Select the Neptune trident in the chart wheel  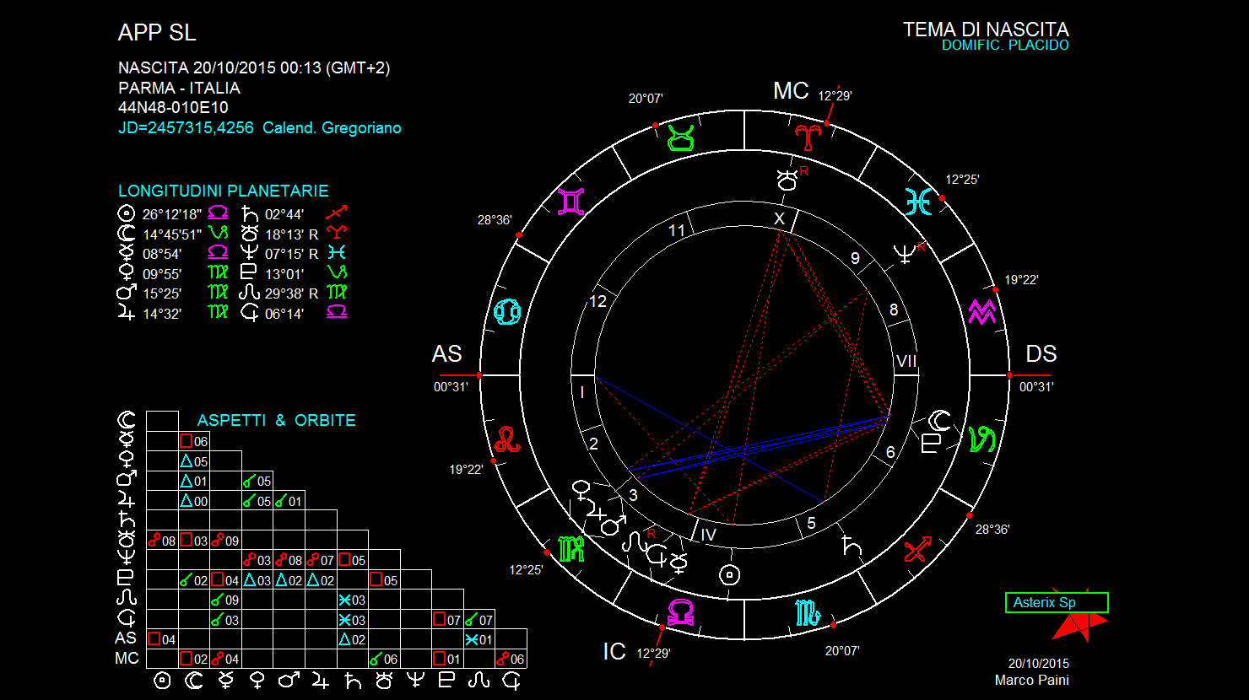(x=906, y=253)
